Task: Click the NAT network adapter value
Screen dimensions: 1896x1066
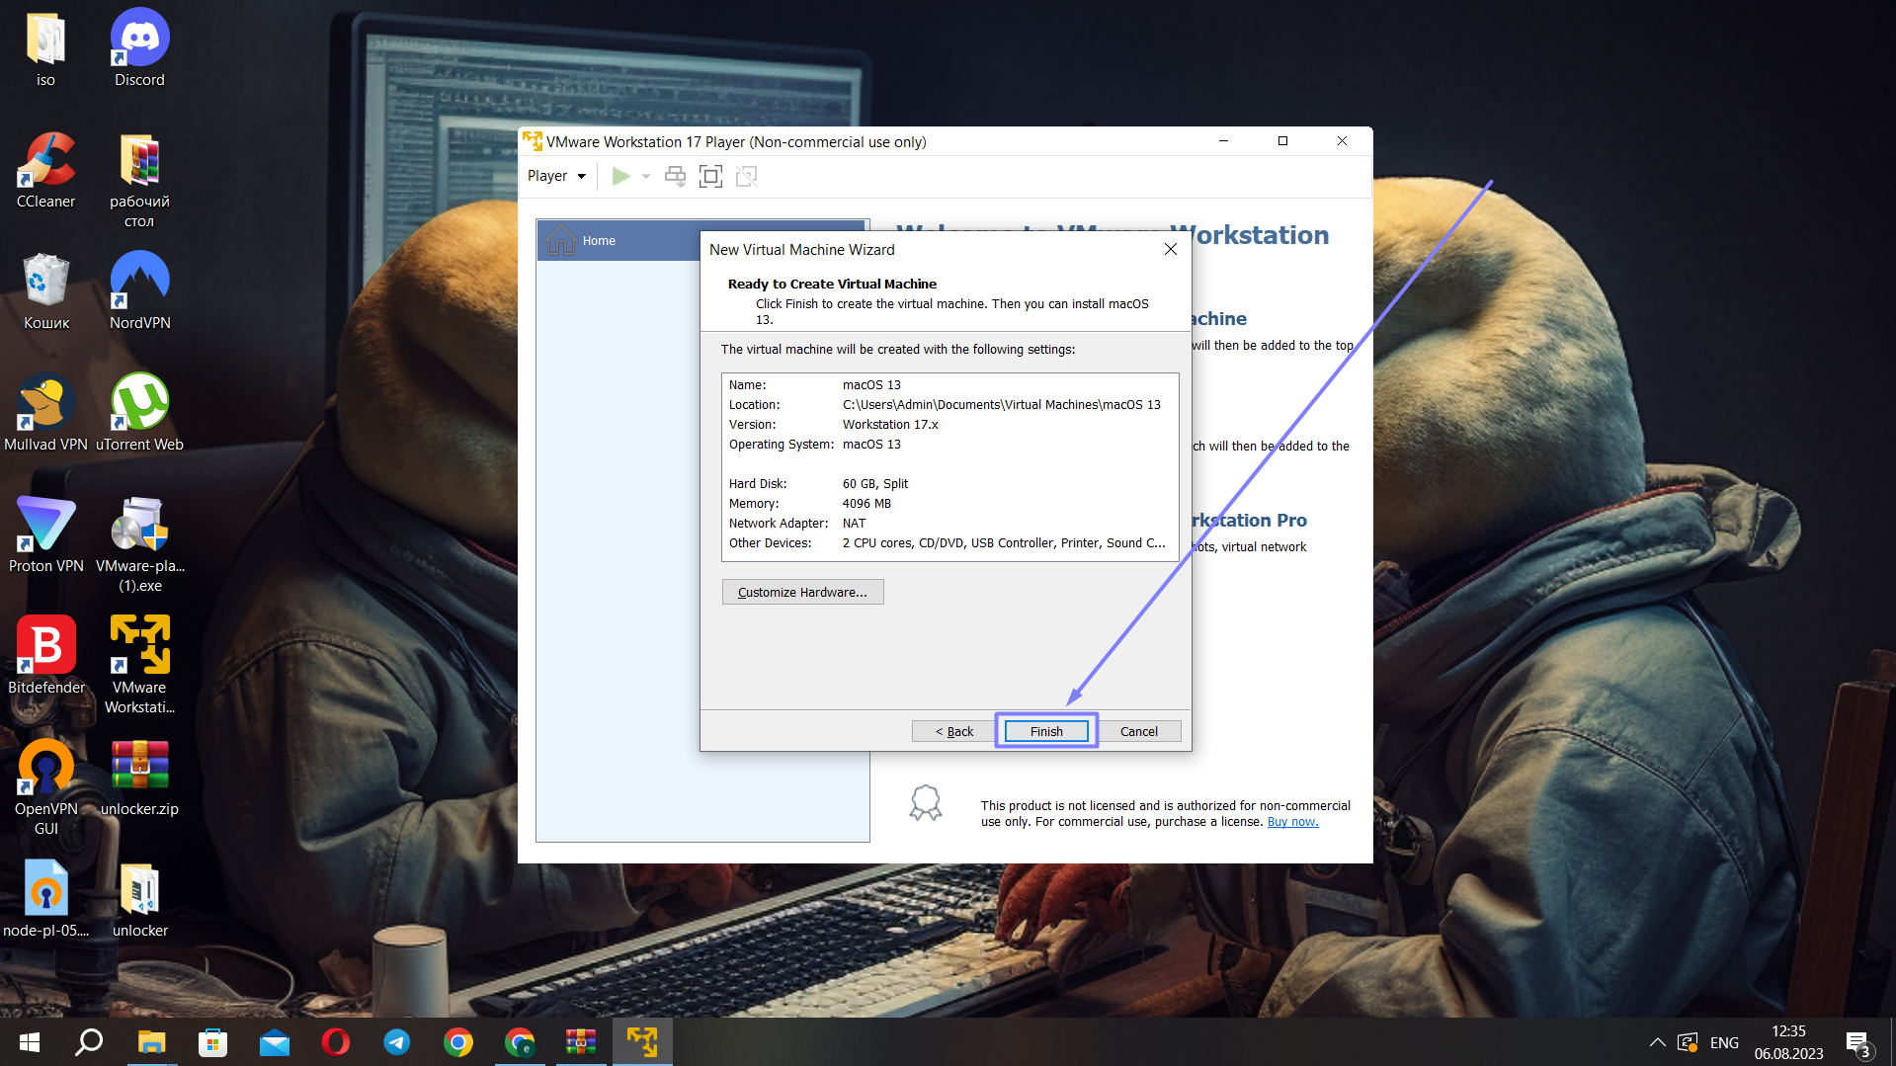Action: [854, 524]
